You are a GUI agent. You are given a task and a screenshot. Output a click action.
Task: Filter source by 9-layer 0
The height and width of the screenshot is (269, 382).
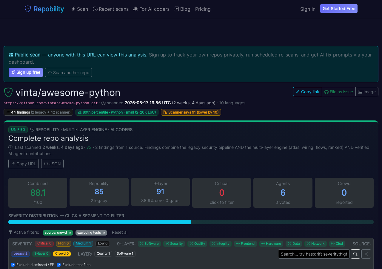(x=41, y=254)
